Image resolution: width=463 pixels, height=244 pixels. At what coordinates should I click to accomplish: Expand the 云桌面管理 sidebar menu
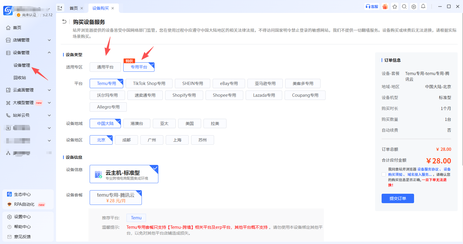[29, 90]
